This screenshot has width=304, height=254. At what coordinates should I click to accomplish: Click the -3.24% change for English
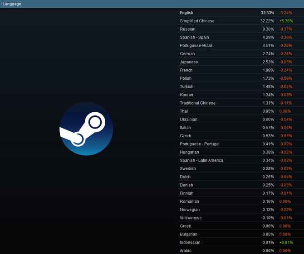pos(286,13)
